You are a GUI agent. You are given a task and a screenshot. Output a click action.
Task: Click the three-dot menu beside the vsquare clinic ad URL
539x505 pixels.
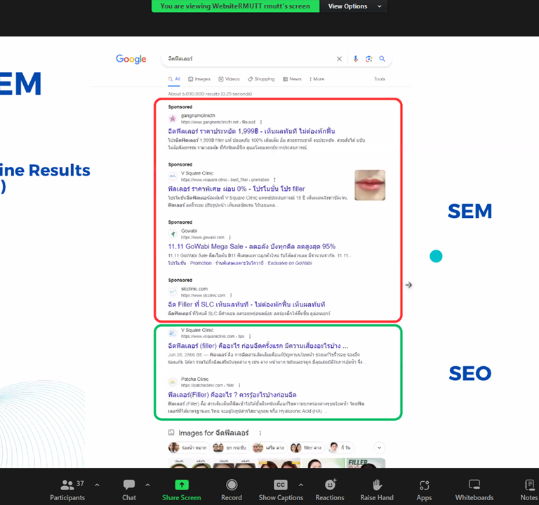(274, 180)
